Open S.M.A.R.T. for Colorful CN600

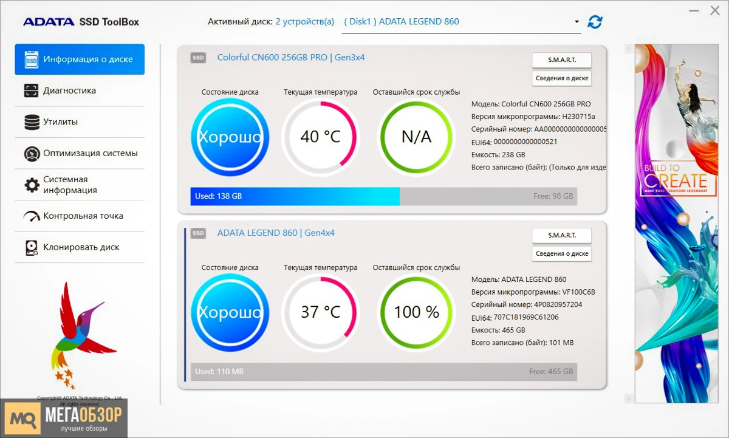pyautogui.click(x=562, y=60)
